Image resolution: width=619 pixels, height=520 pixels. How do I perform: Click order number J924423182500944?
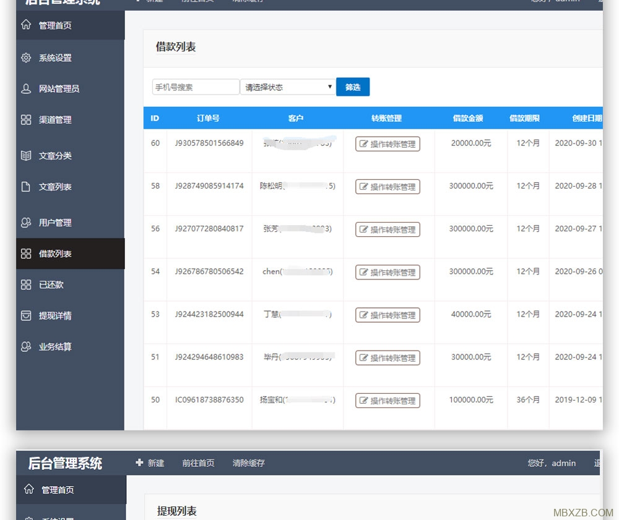pos(209,314)
